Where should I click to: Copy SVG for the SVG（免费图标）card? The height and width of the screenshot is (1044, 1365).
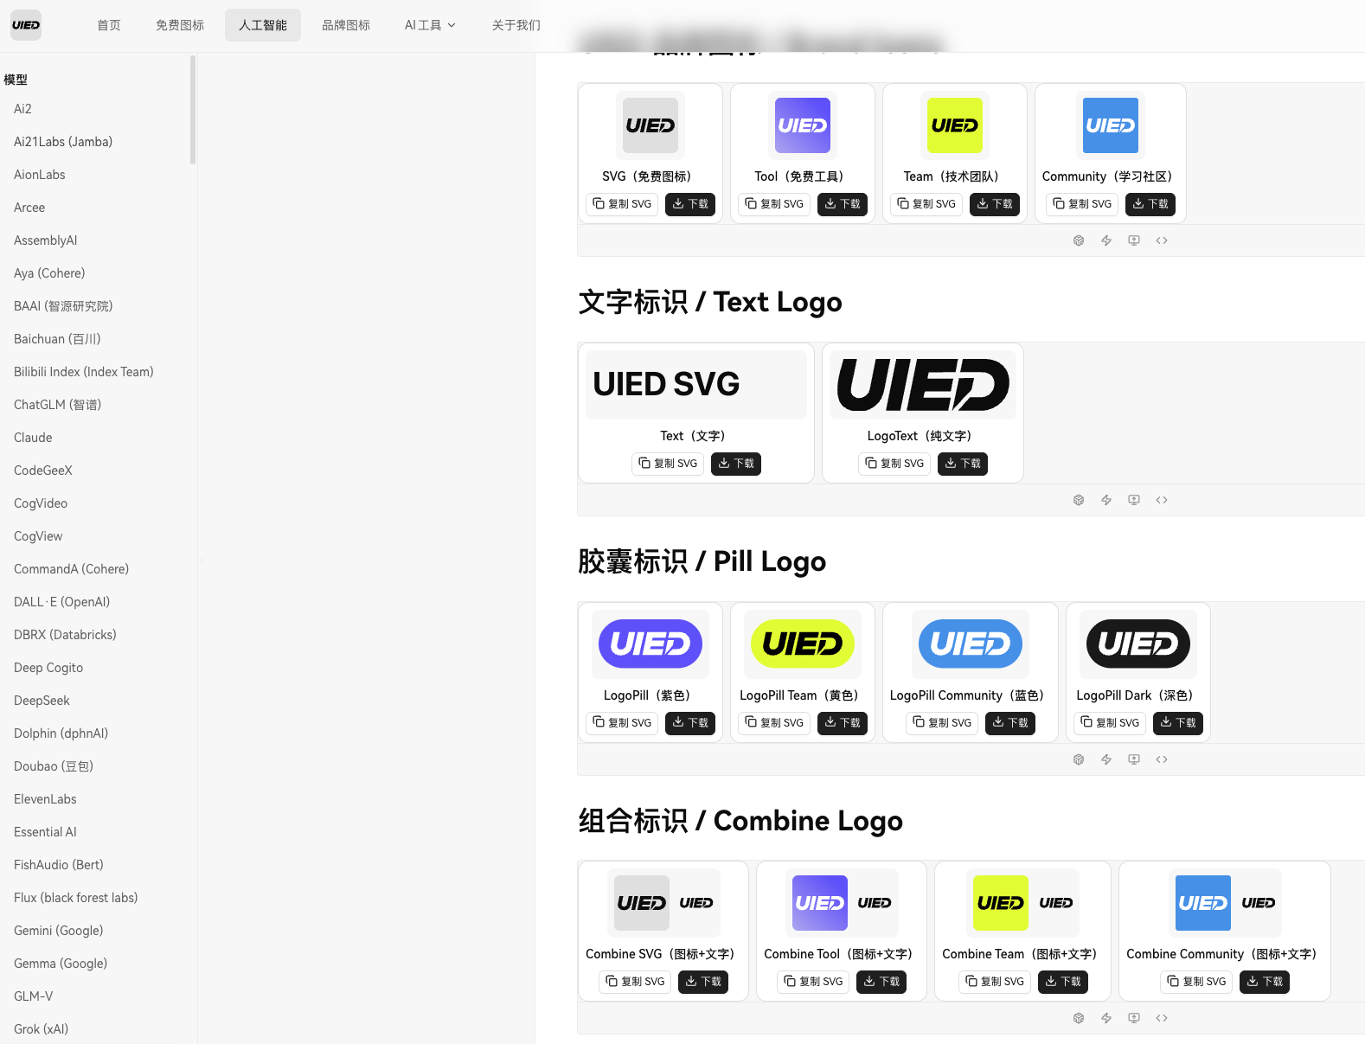click(x=622, y=204)
